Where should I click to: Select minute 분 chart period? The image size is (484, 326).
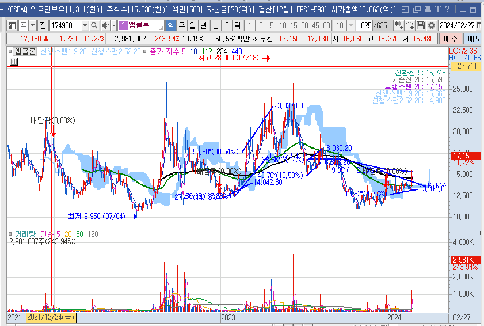215,25
